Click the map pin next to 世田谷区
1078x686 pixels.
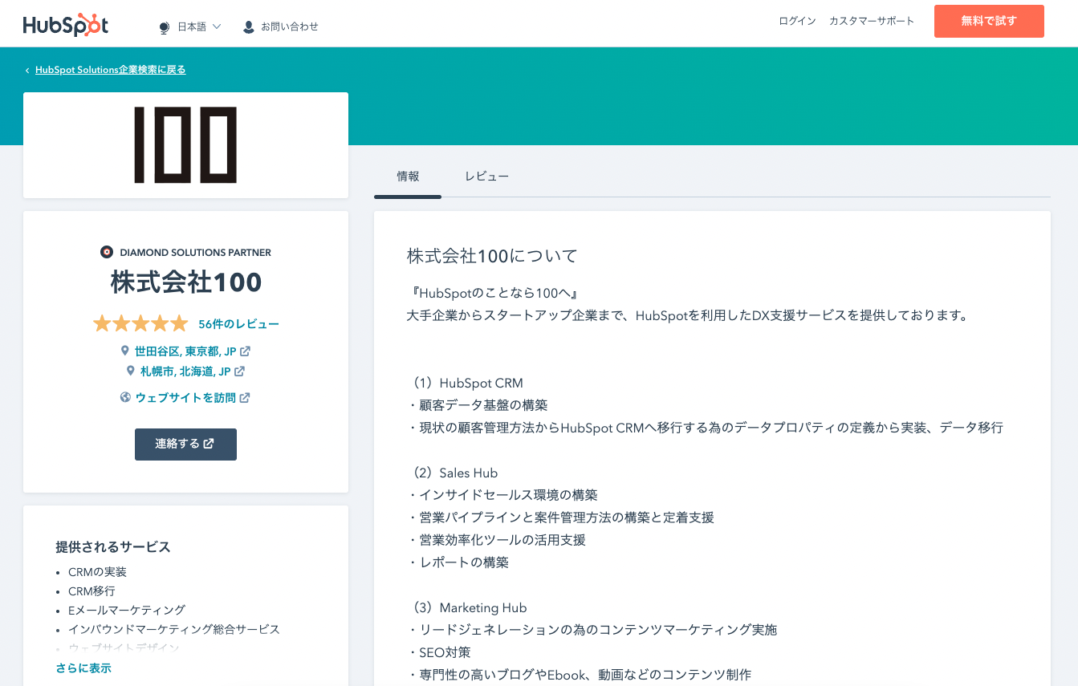pyautogui.click(x=124, y=351)
